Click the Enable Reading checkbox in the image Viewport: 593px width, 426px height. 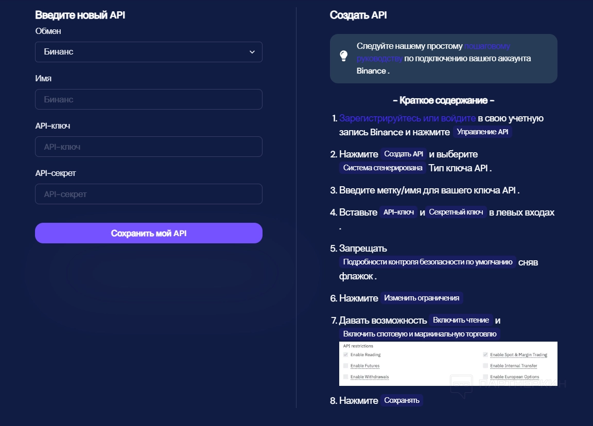(346, 354)
